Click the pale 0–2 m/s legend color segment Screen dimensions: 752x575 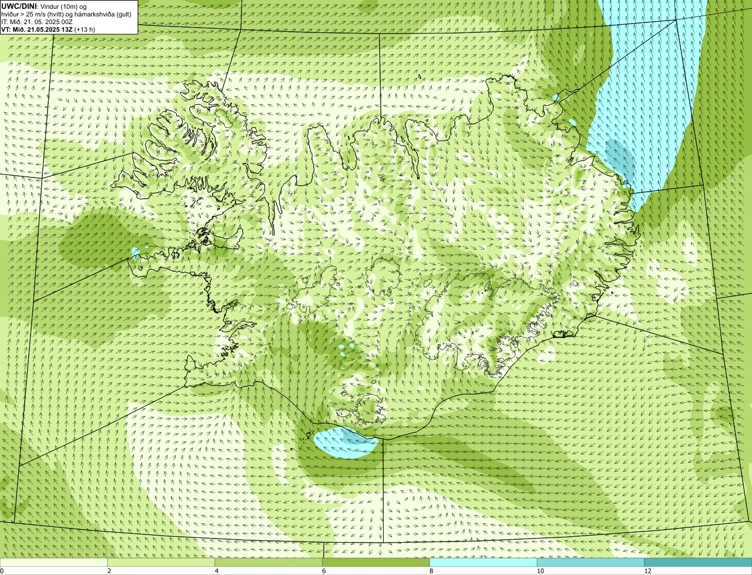click(53, 563)
